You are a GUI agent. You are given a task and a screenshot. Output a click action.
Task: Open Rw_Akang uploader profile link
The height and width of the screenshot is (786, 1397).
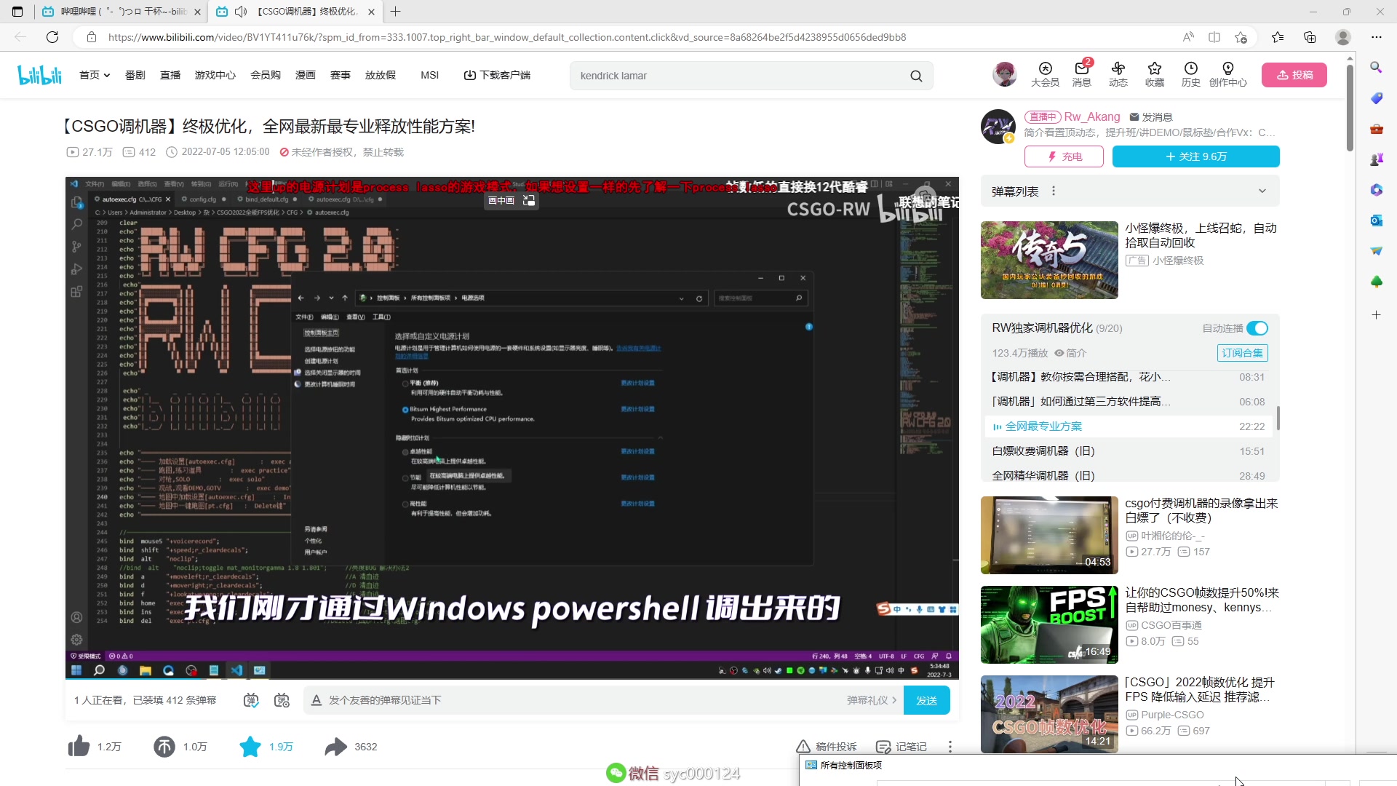[1092, 116]
